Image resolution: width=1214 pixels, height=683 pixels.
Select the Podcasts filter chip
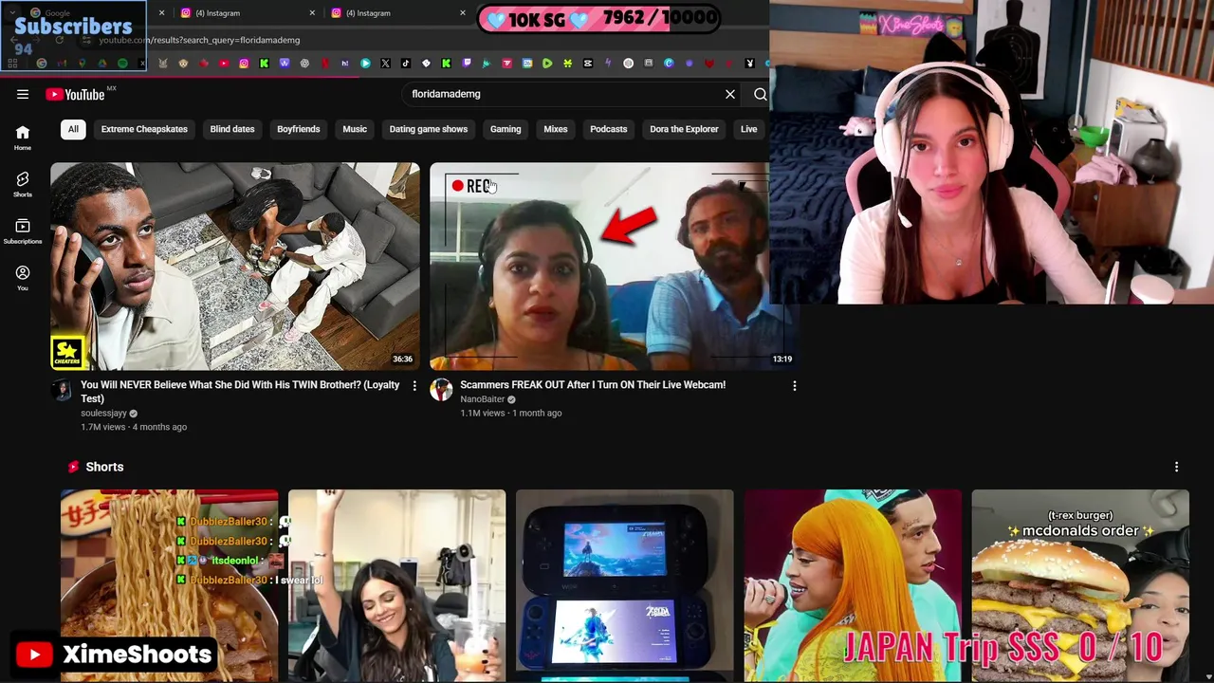[609, 129]
